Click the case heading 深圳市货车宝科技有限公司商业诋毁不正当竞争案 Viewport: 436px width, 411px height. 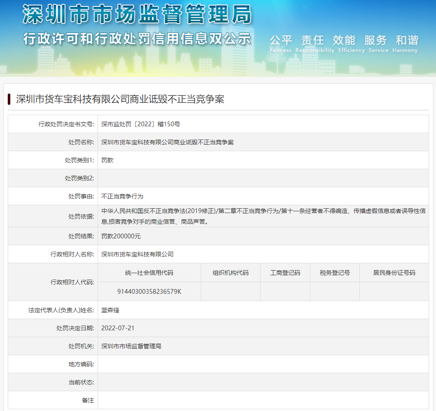click(120, 99)
